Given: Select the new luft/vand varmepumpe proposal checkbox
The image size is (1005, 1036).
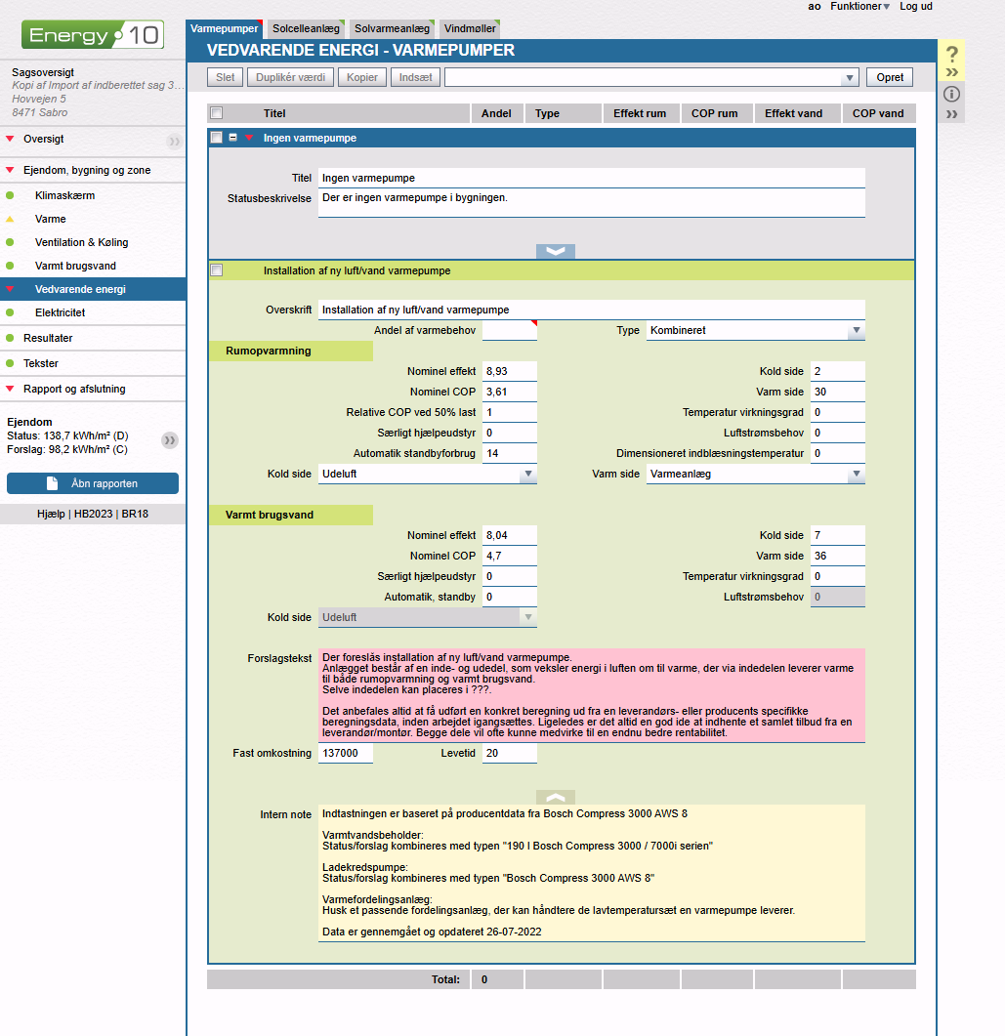Looking at the screenshot, I should [217, 270].
